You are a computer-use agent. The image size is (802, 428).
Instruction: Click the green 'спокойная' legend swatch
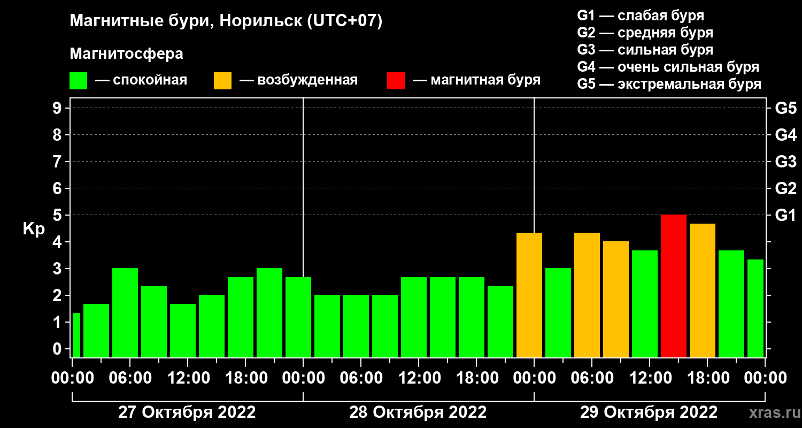point(78,81)
